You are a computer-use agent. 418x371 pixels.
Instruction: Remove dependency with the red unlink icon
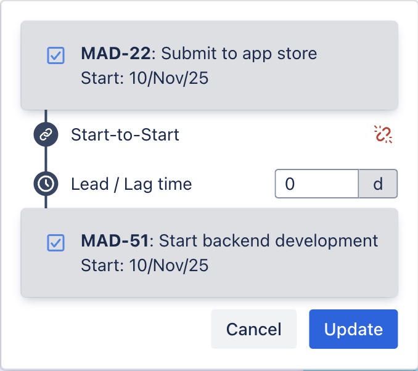point(383,134)
